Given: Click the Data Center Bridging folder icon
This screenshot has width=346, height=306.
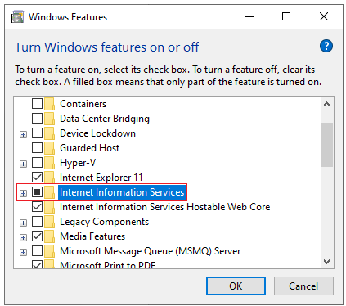Looking at the screenshot, I should [x=49, y=119].
